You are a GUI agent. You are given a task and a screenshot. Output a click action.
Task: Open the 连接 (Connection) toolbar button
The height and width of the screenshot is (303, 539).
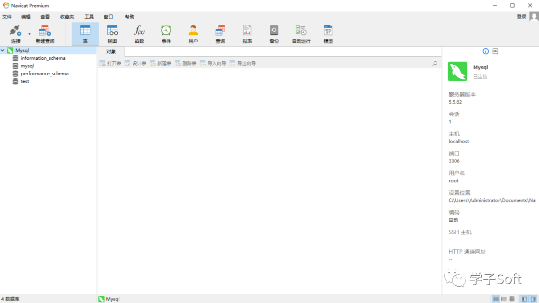(x=15, y=34)
